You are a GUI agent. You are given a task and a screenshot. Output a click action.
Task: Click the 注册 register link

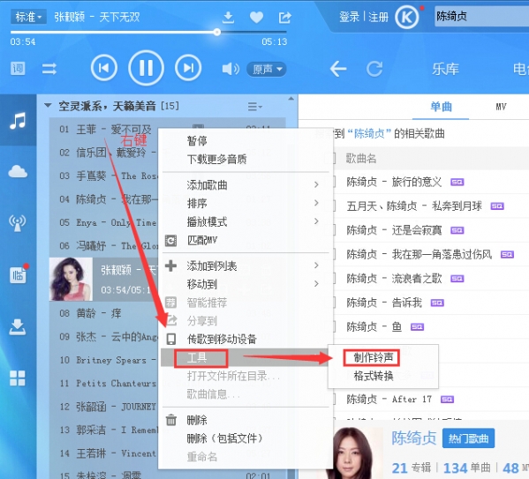378,17
